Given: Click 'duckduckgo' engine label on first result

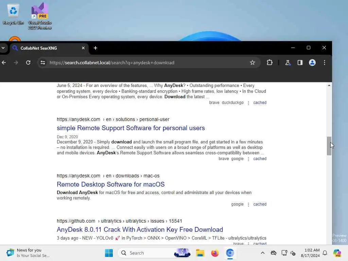Looking at the screenshot, I should (232, 103).
